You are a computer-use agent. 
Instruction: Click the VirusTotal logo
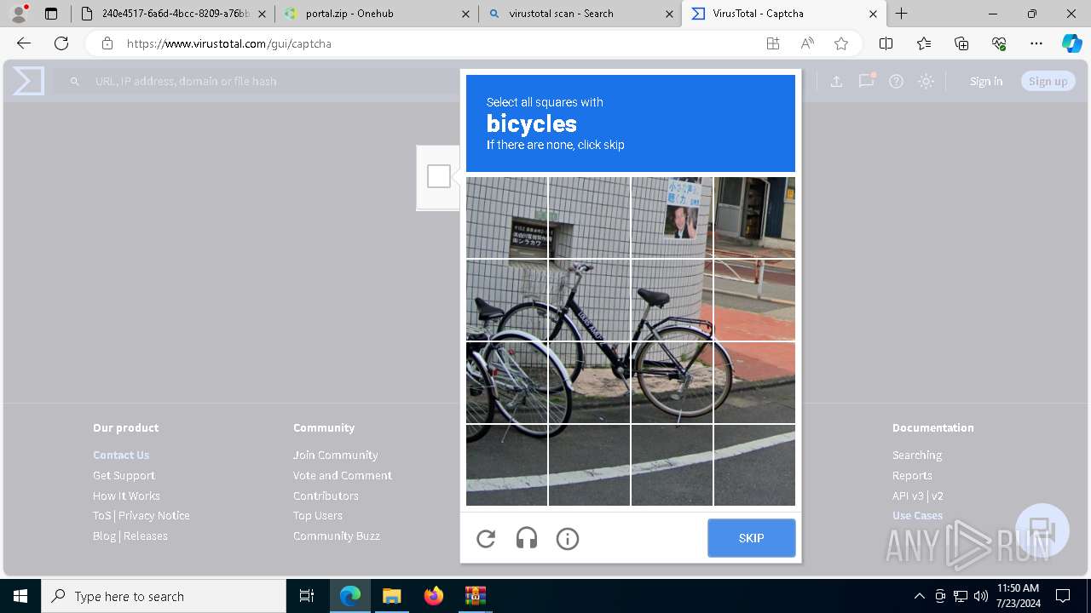(x=28, y=81)
